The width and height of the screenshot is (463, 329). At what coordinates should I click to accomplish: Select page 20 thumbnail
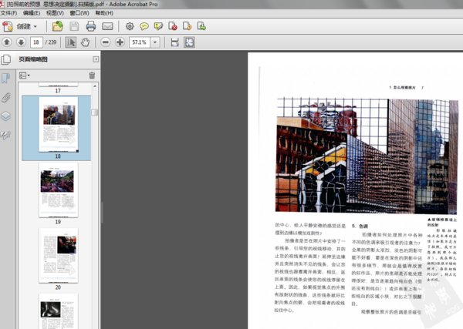click(59, 255)
